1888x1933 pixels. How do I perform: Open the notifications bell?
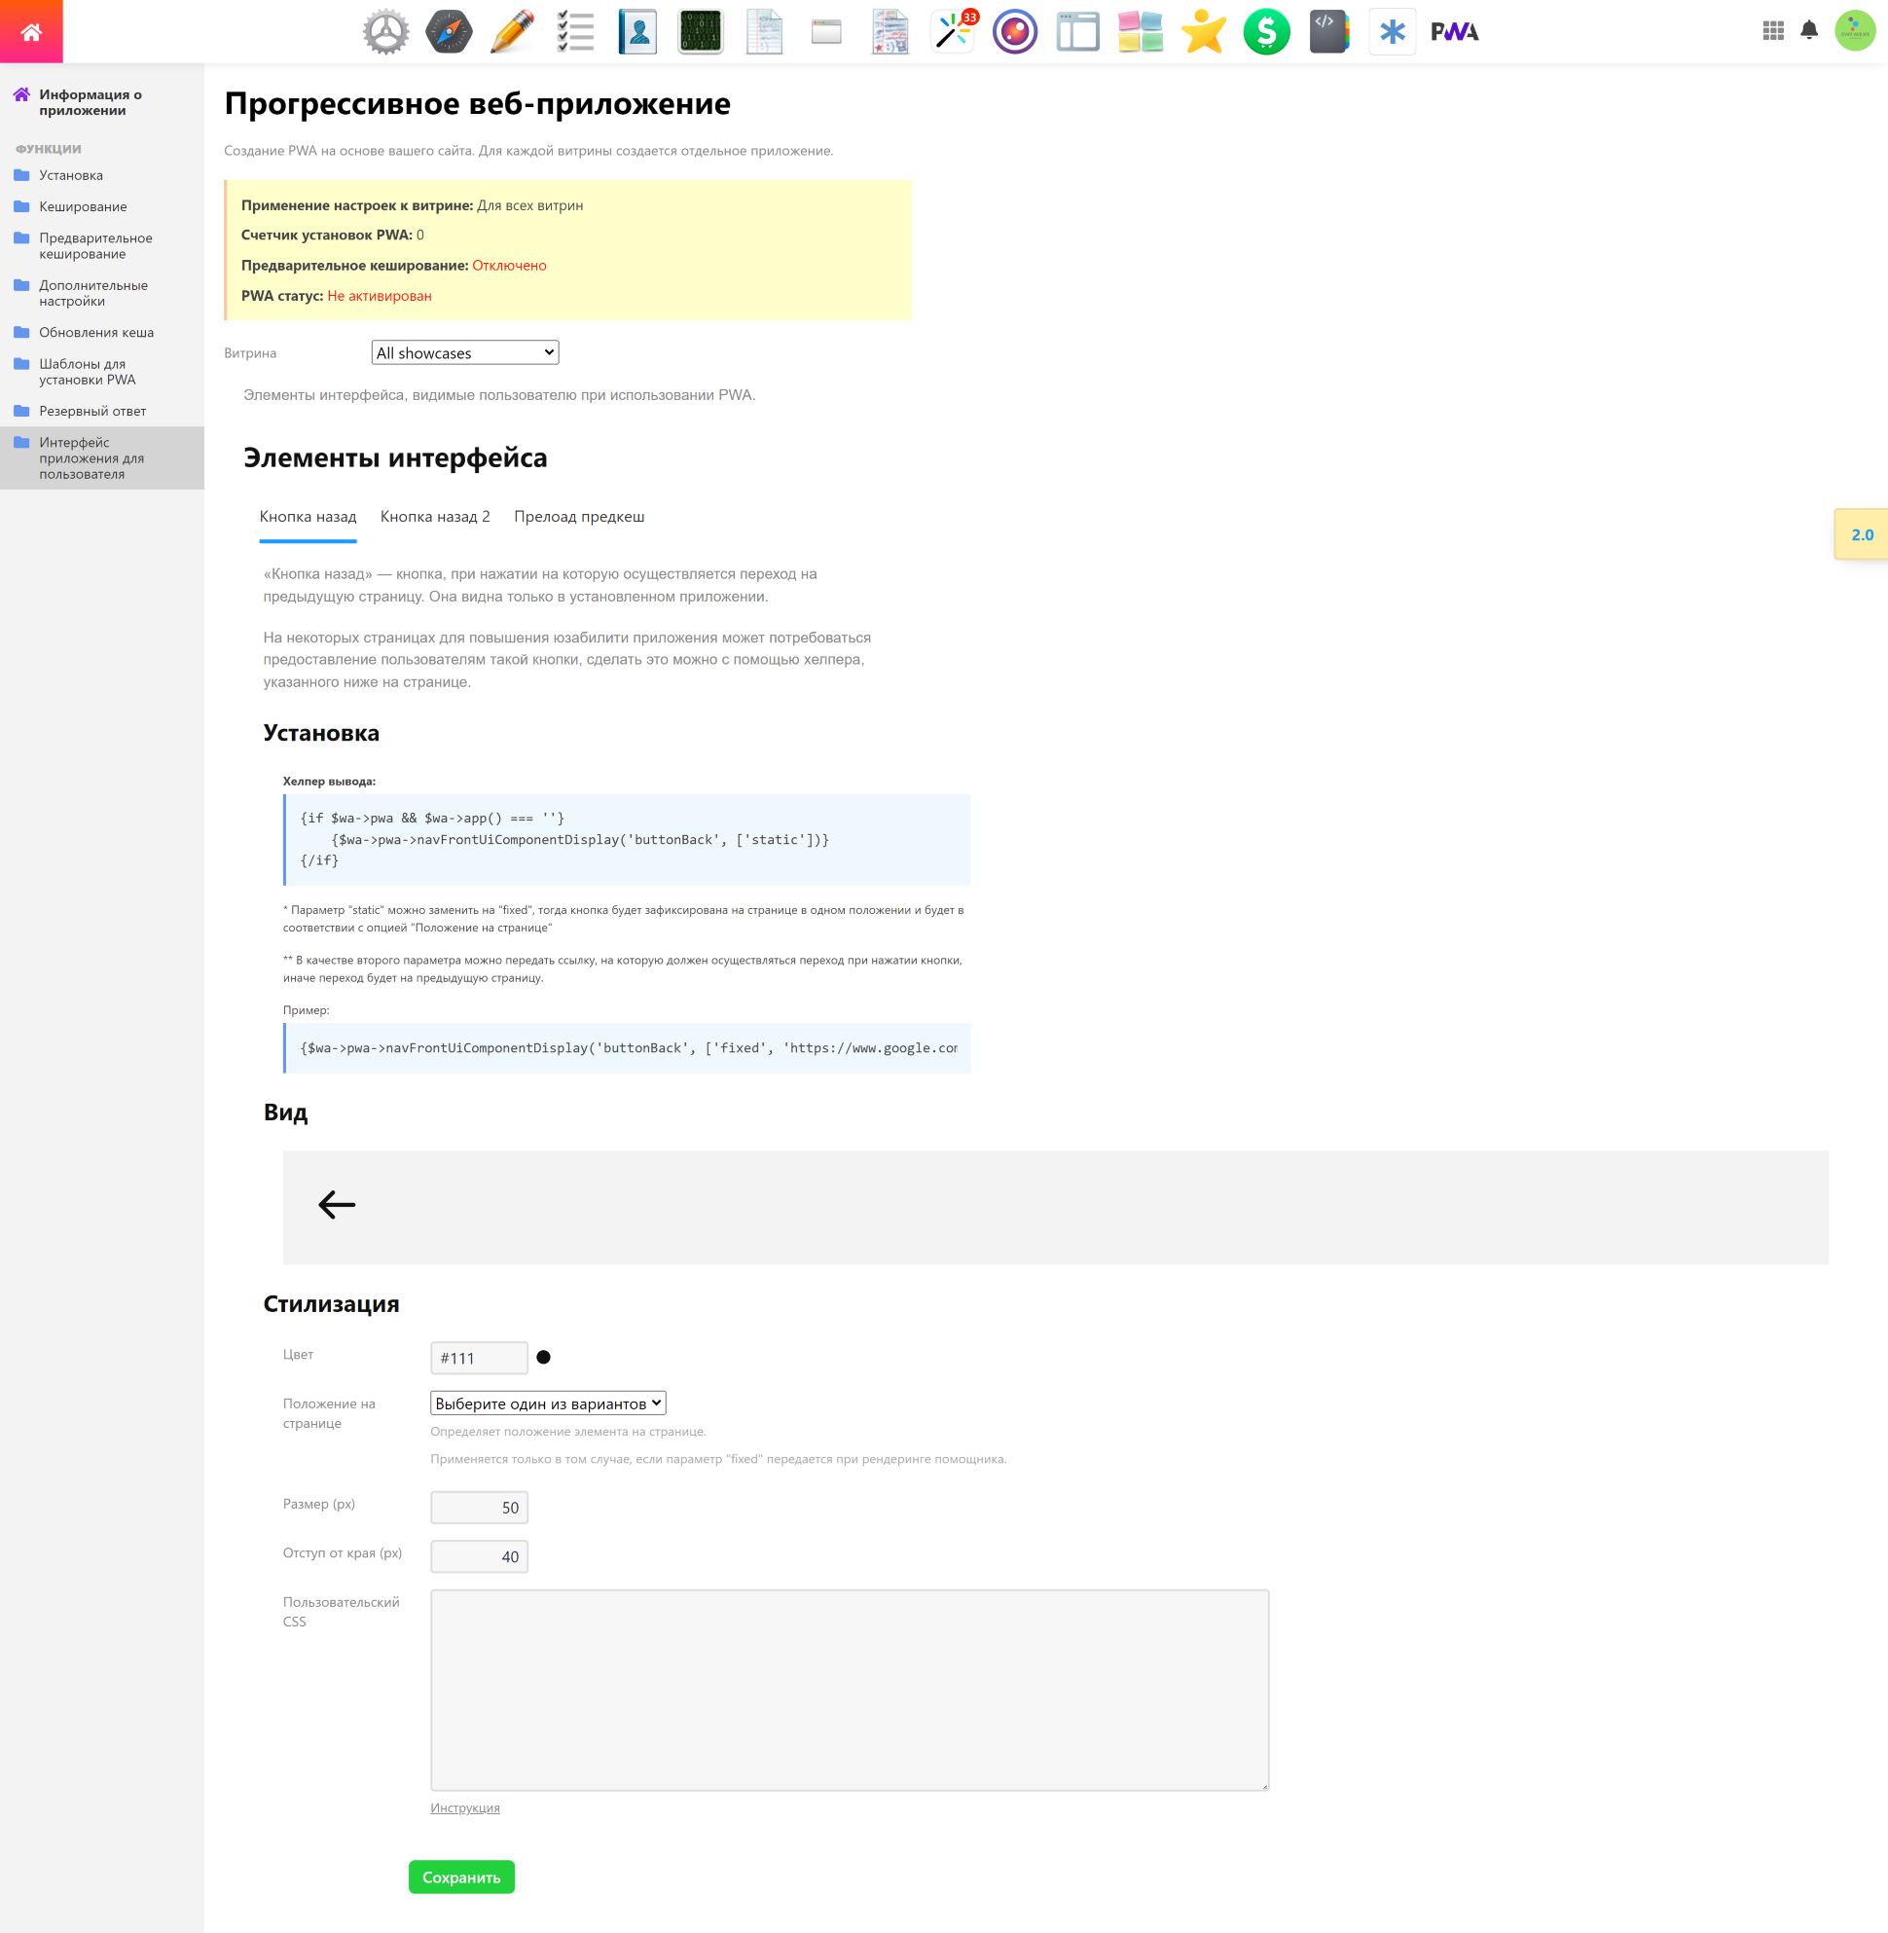point(1808,31)
